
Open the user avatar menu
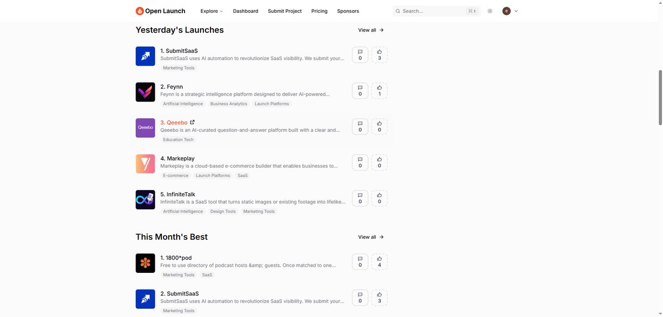[506, 11]
